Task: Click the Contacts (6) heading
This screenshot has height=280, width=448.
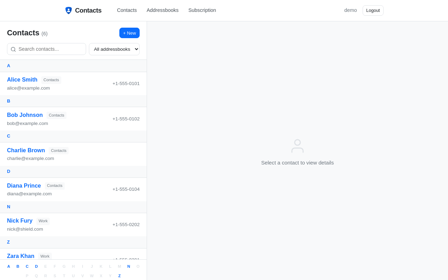Action: tap(27, 33)
